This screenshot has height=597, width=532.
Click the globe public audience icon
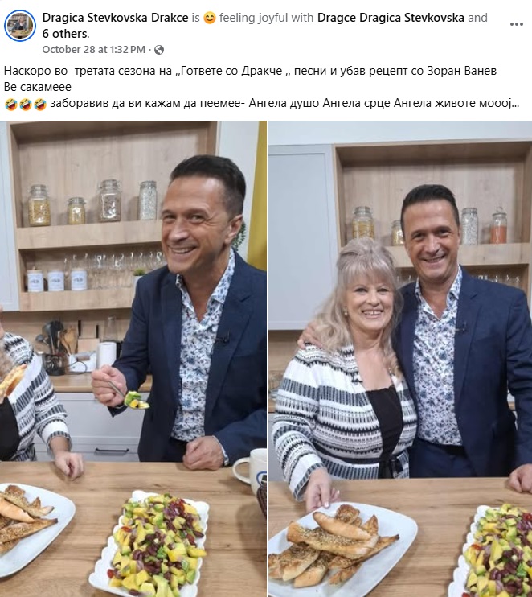pos(159,50)
